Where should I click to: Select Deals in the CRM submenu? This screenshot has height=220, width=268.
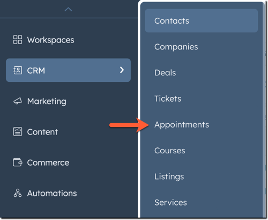coord(165,73)
